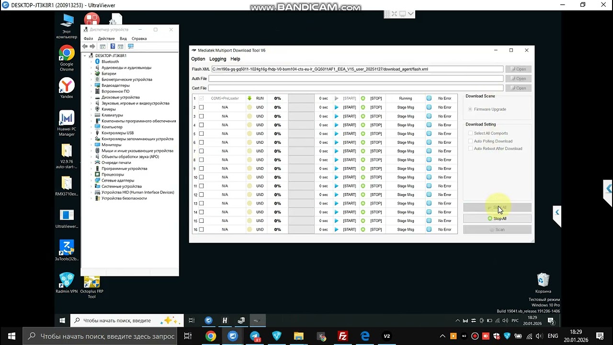Collapse the DESKTOP-JT3K8R1 root node
The height and width of the screenshot is (345, 613).
pyautogui.click(x=85, y=56)
